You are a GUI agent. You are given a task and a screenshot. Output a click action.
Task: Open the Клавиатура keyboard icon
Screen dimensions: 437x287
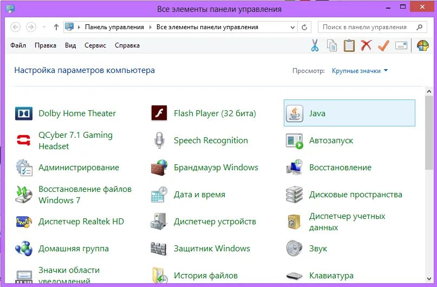[294, 276]
